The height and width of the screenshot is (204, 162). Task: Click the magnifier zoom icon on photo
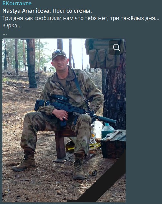tap(116, 47)
